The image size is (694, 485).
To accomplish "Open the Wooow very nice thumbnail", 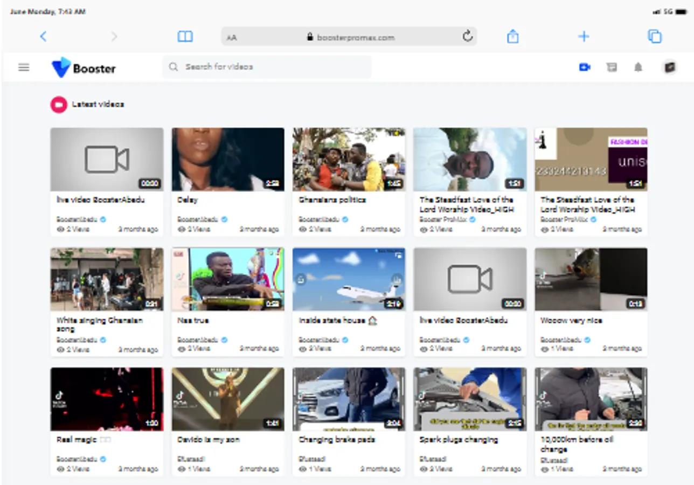I will [591, 280].
